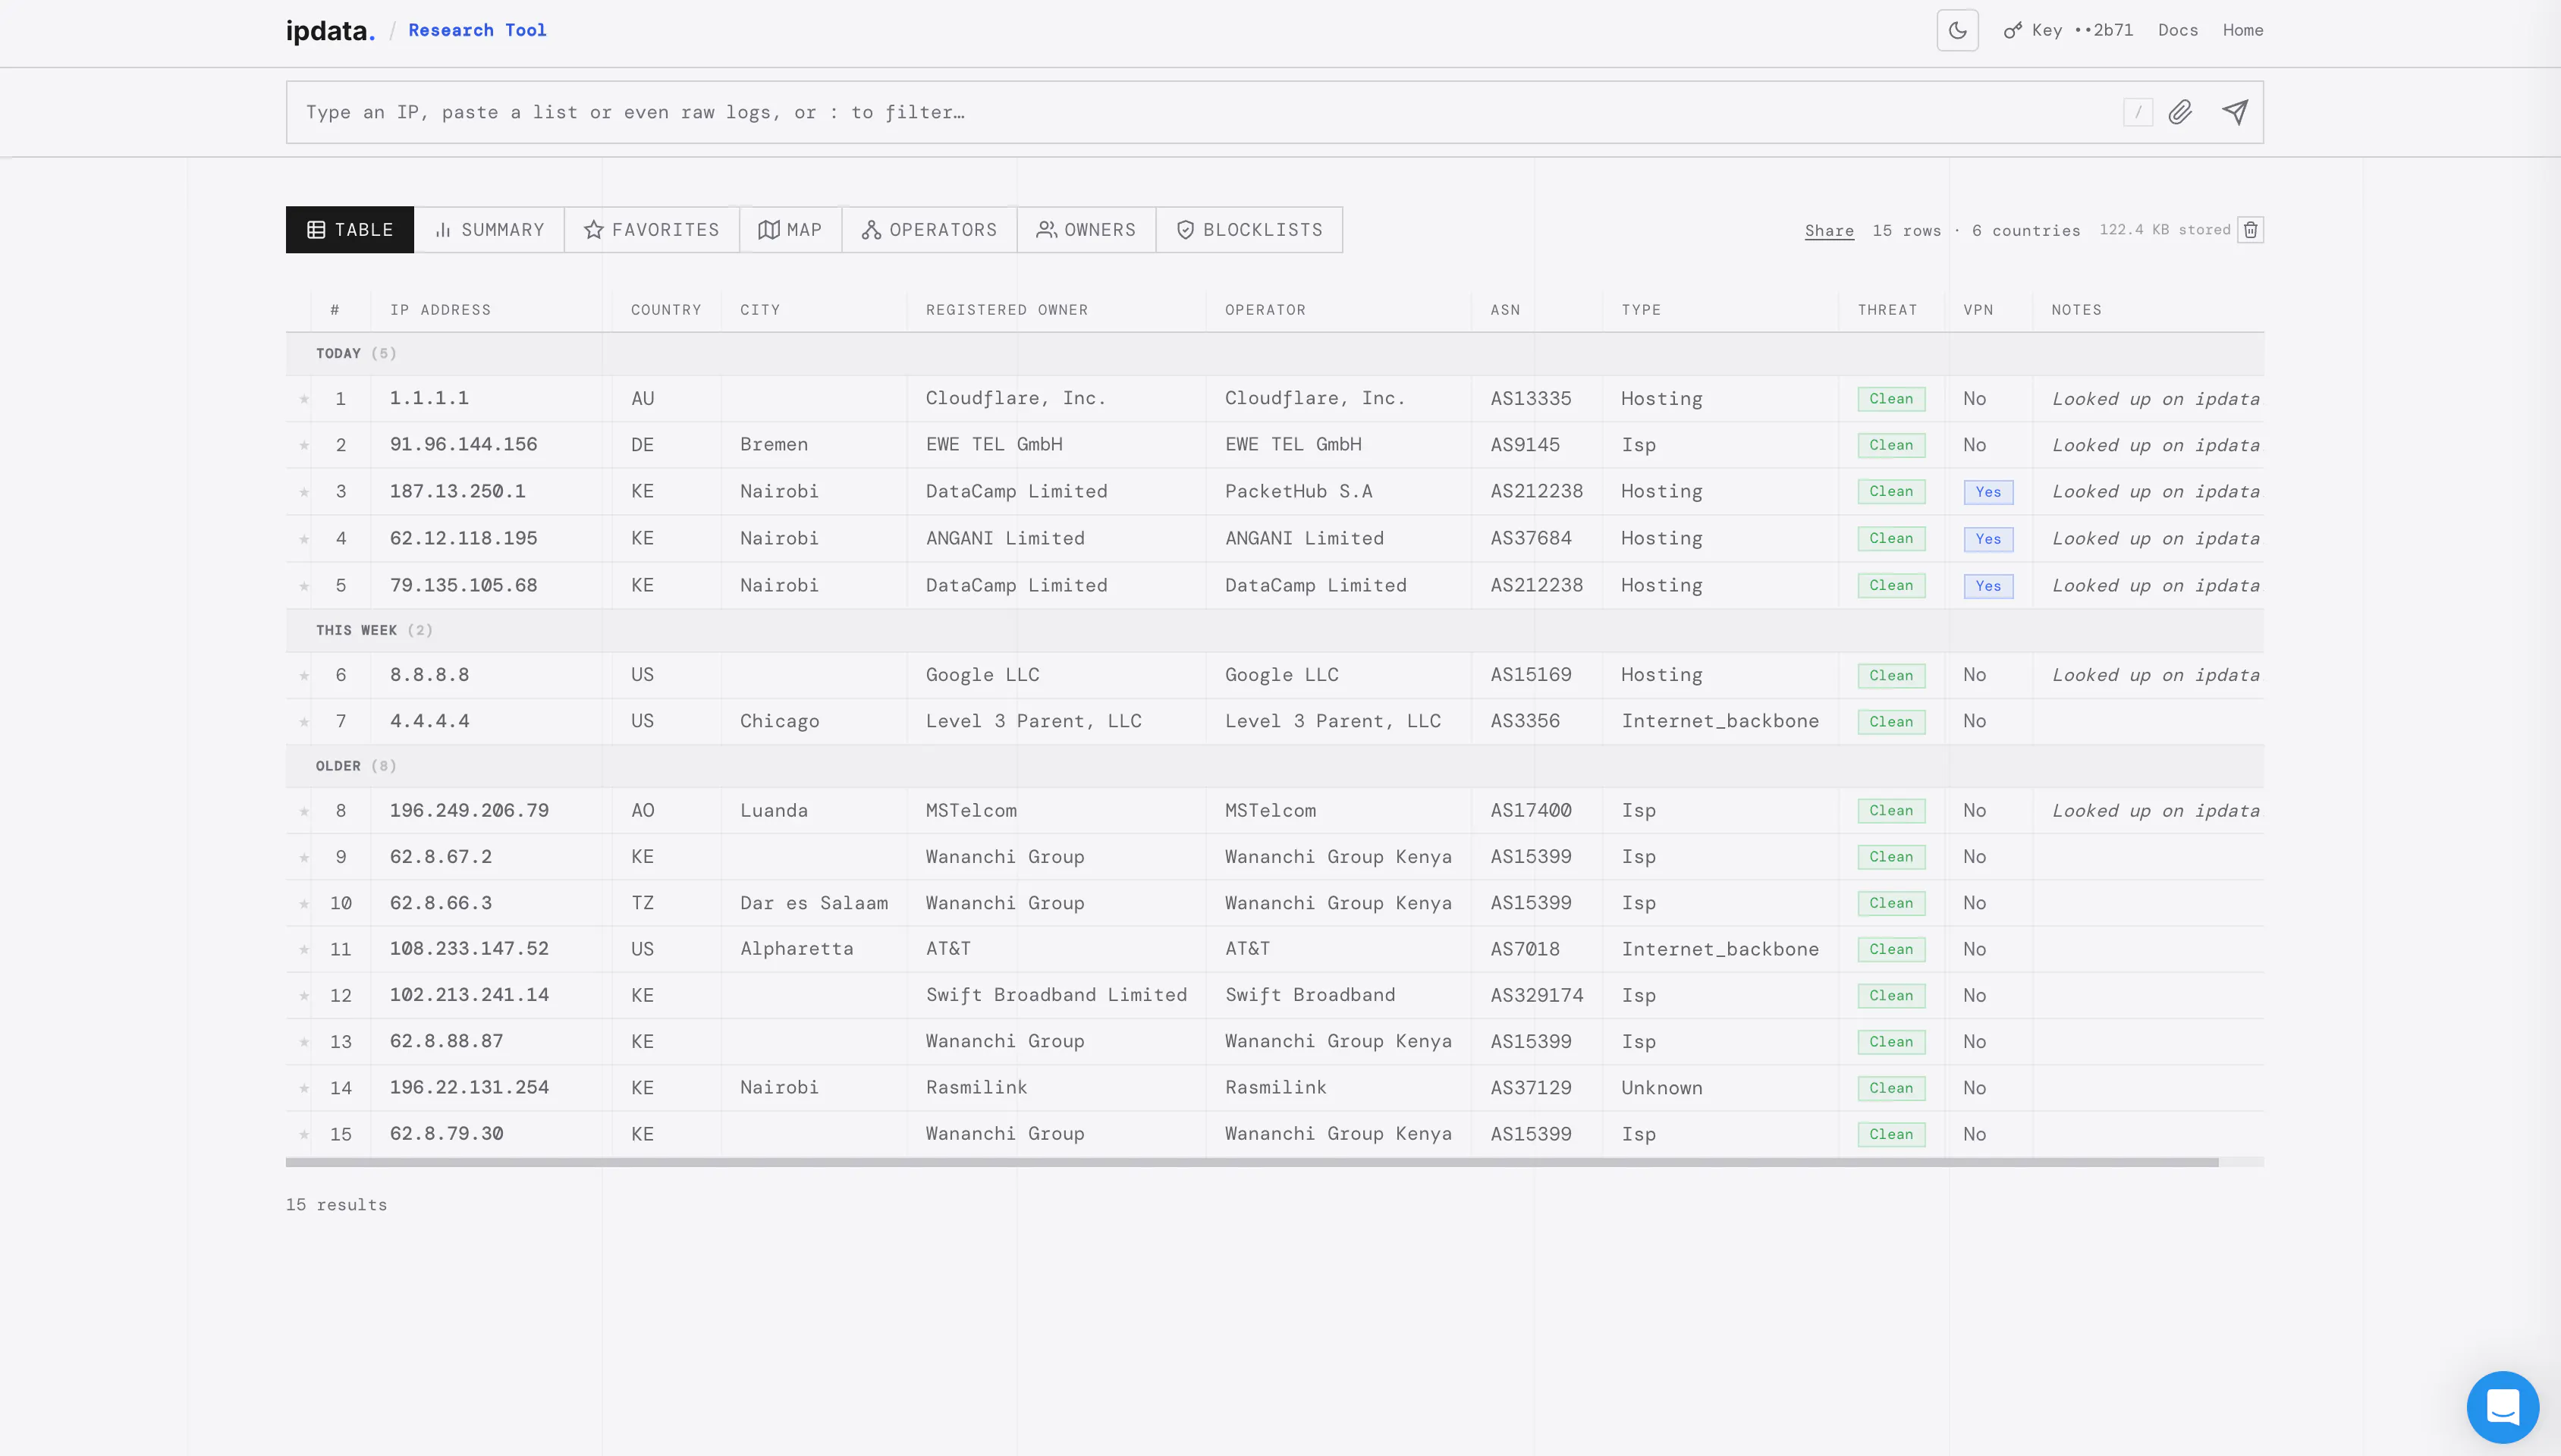Open the FAVORITES tab
Screen dimensions: 2561x1456
tap(652, 230)
